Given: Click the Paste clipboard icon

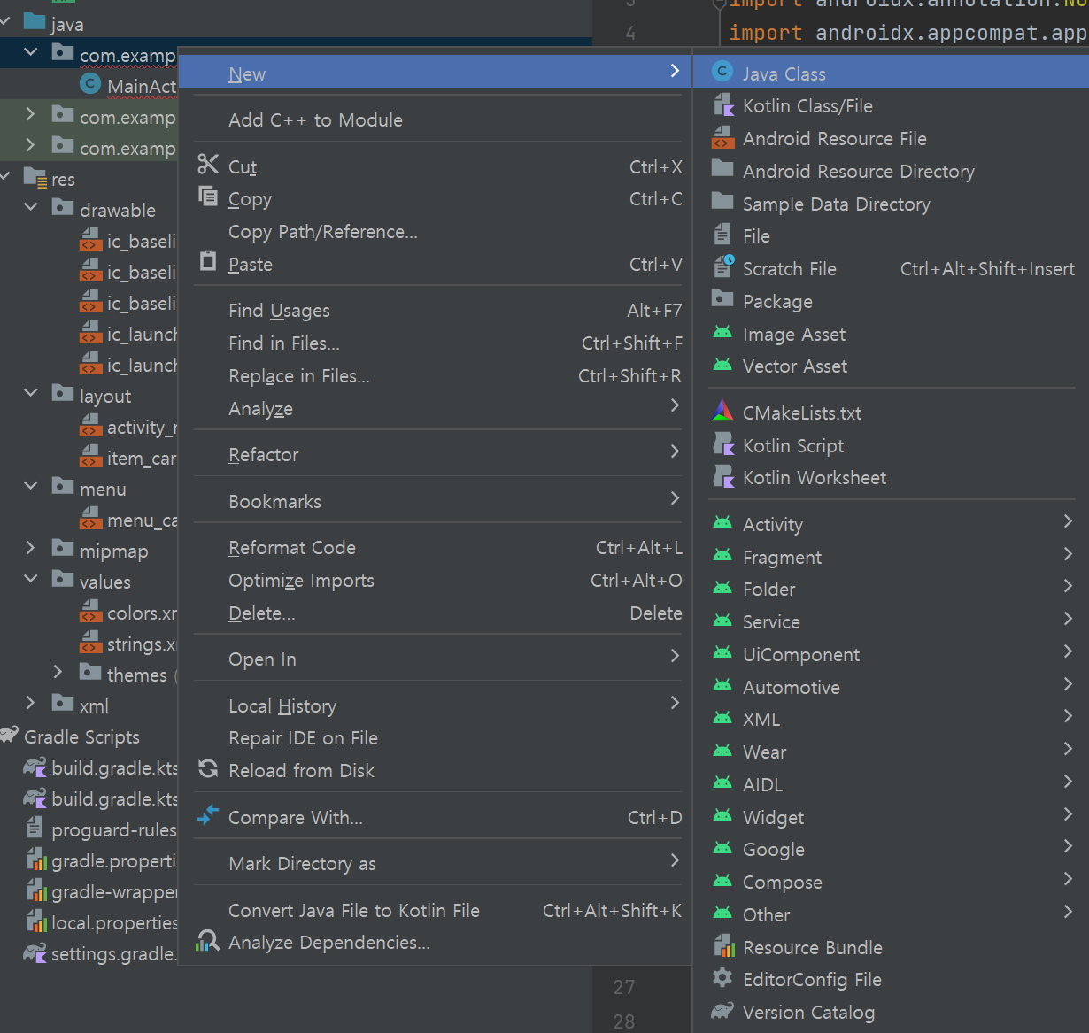Looking at the screenshot, I should (x=208, y=261).
